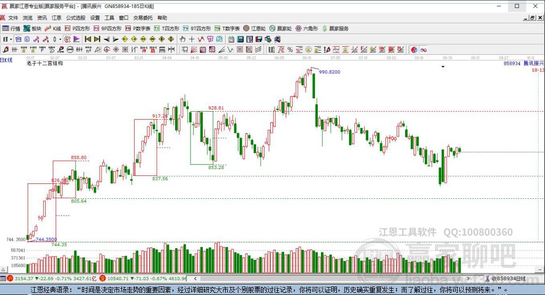Click the Gann fan angle-lines tool

pos(193,49)
